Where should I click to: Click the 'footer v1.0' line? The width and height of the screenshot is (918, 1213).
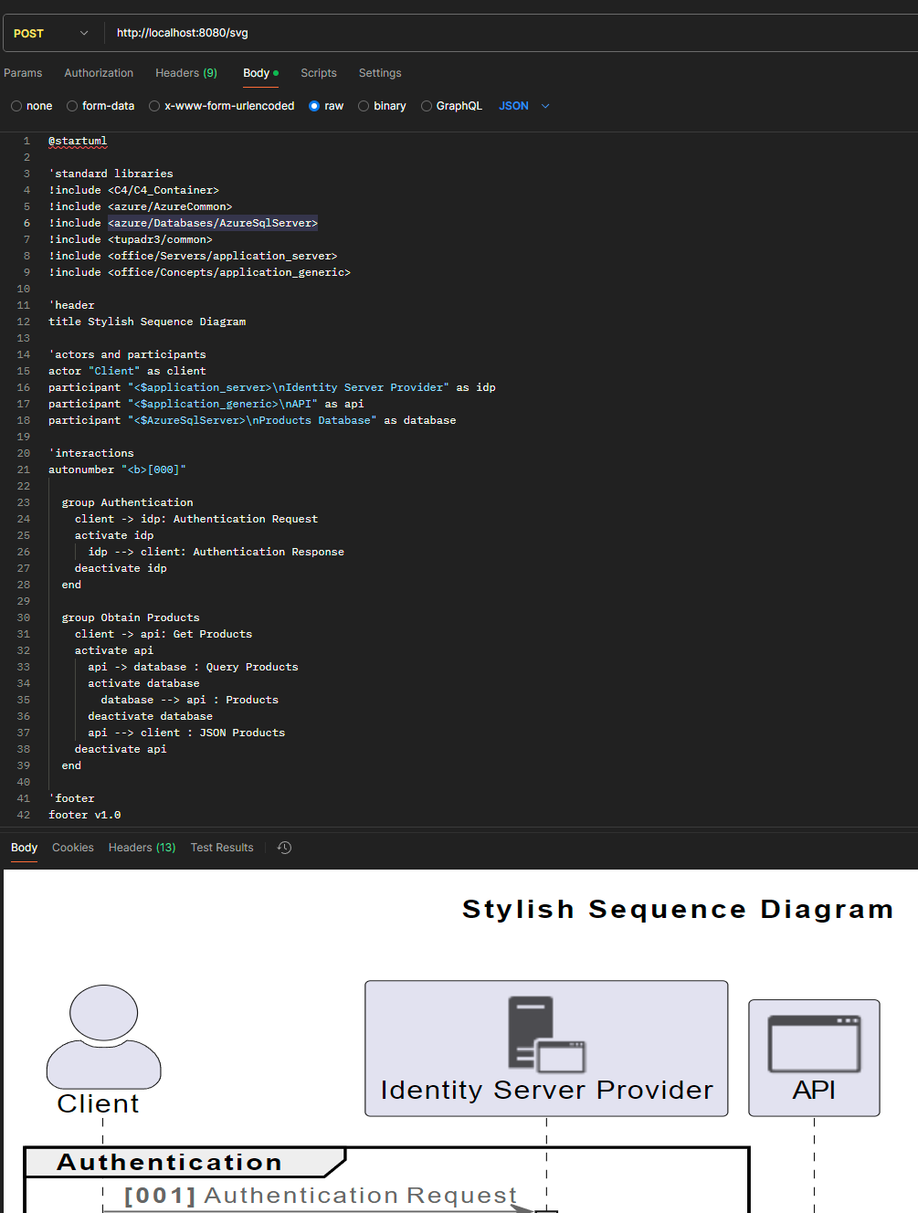84,815
